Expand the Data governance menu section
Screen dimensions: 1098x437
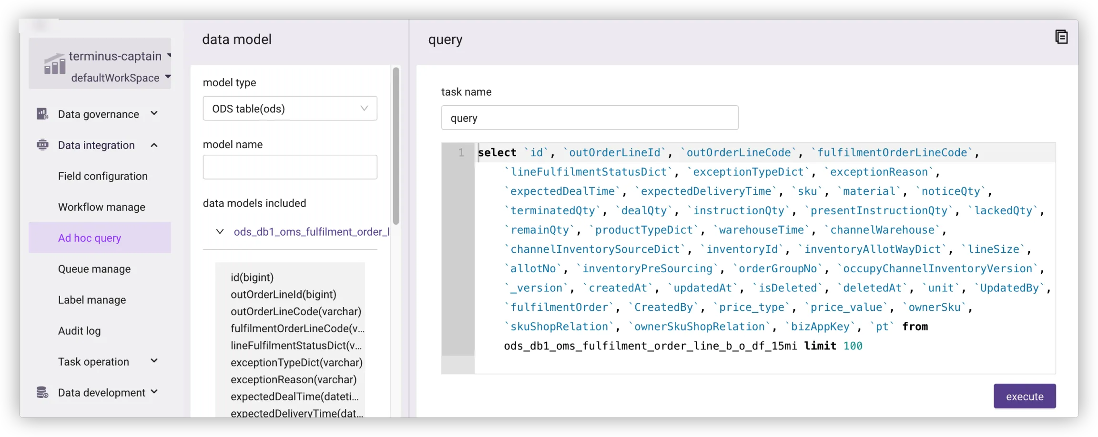point(154,114)
